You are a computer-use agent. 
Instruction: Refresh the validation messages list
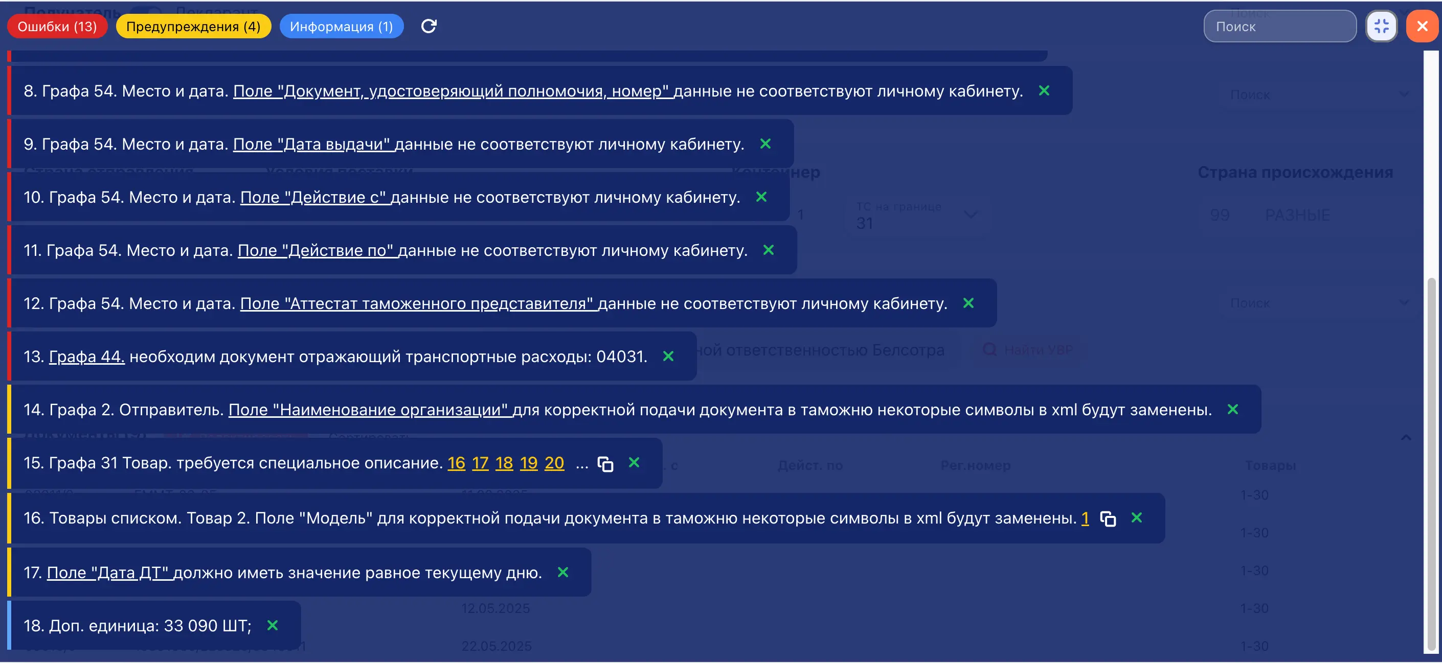429,26
